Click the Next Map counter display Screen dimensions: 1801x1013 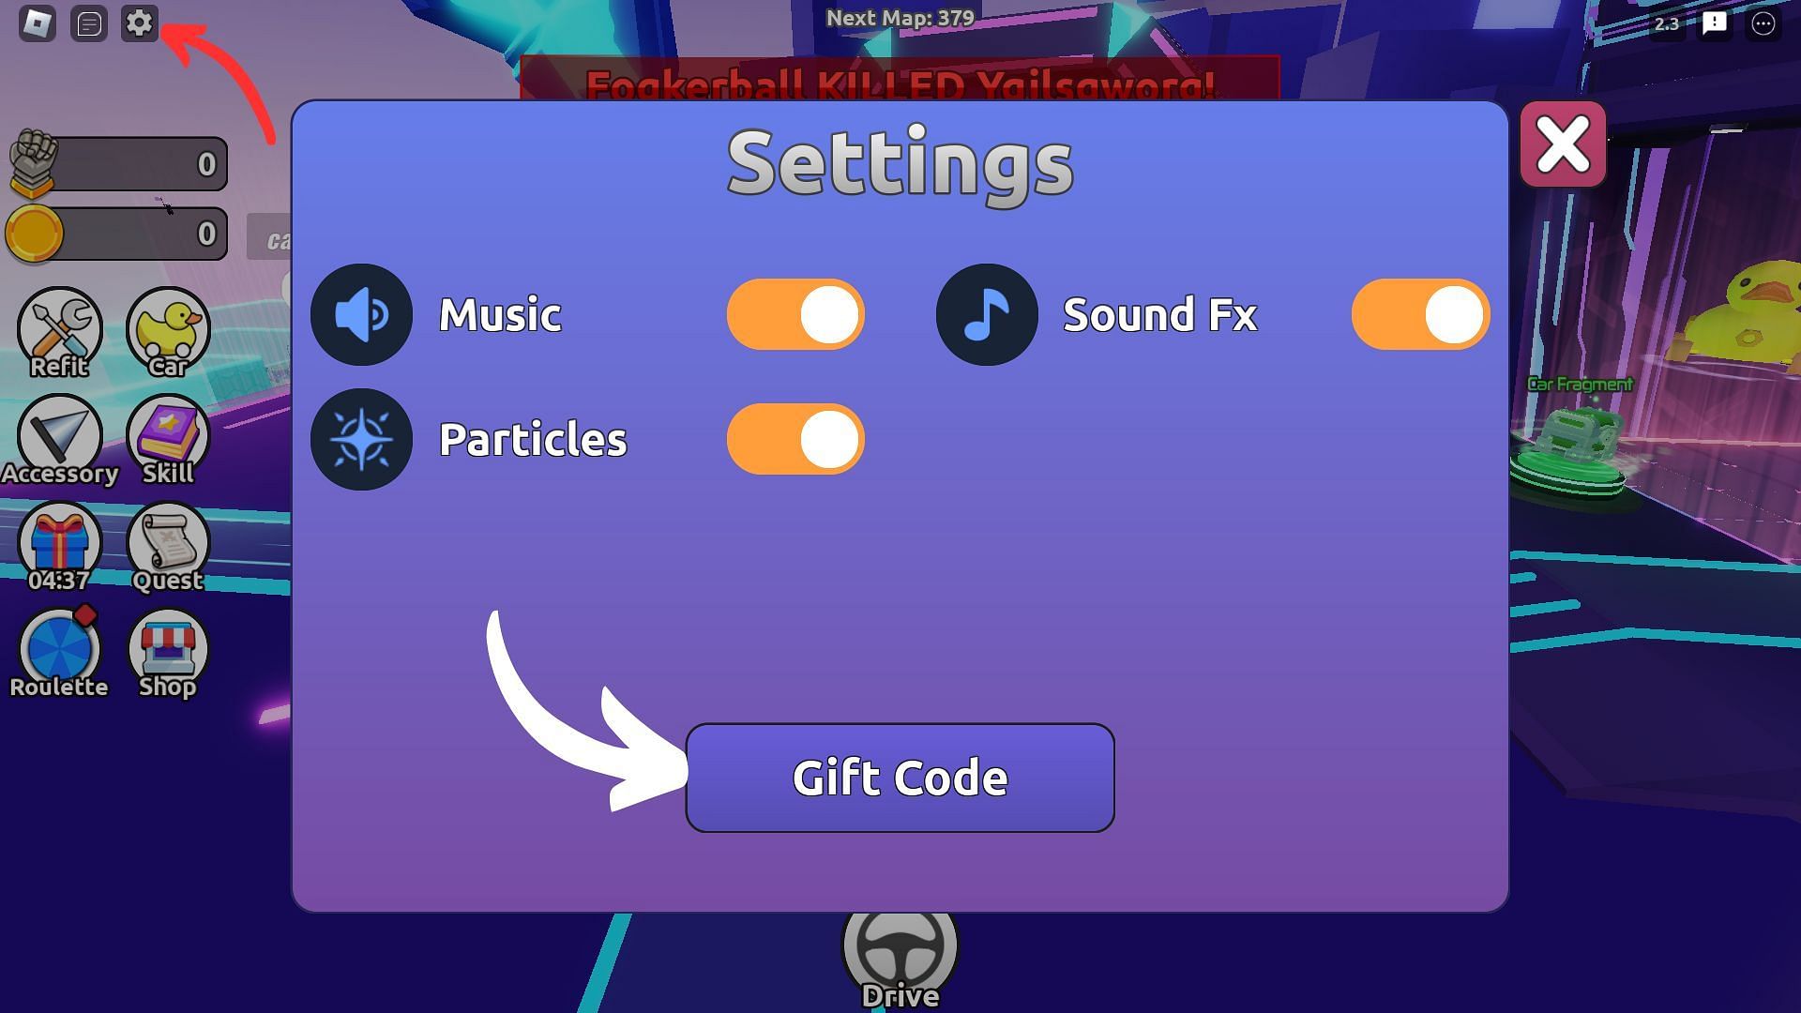point(900,19)
